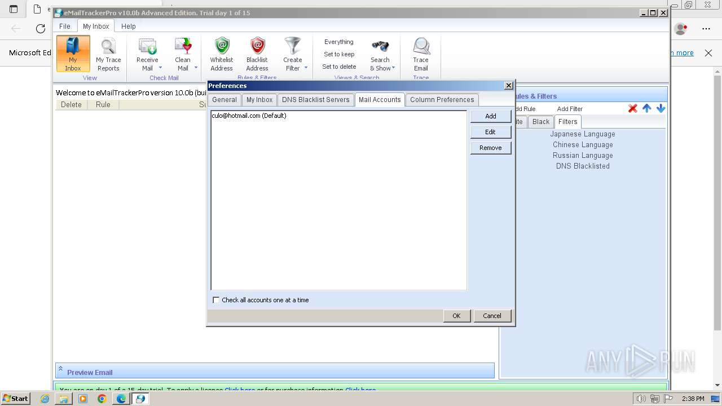722x406 pixels.
Task: Select Russian Language filter
Action: [583, 156]
